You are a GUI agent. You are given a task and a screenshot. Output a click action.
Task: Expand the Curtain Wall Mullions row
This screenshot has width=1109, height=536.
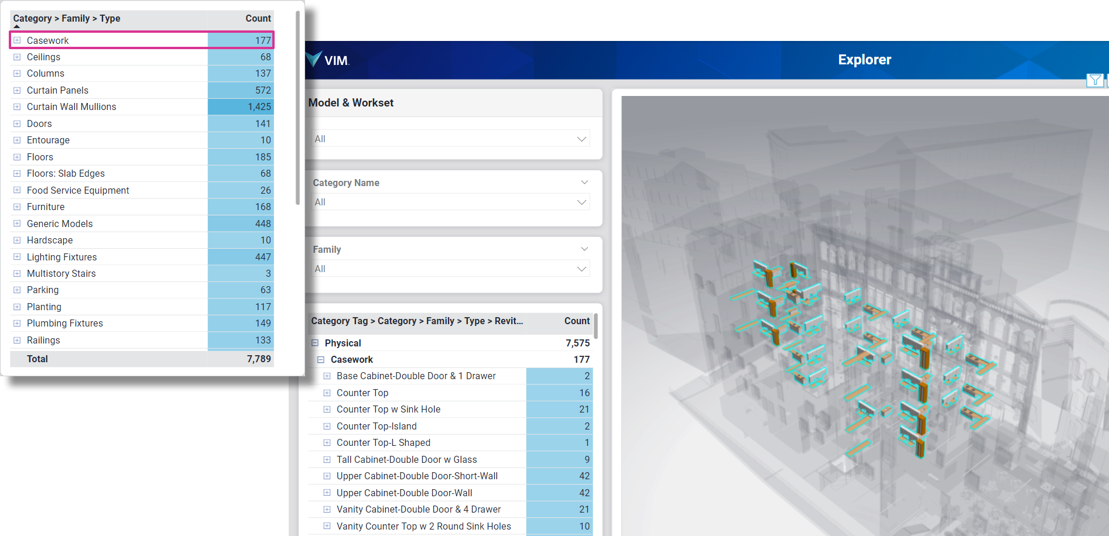point(17,106)
